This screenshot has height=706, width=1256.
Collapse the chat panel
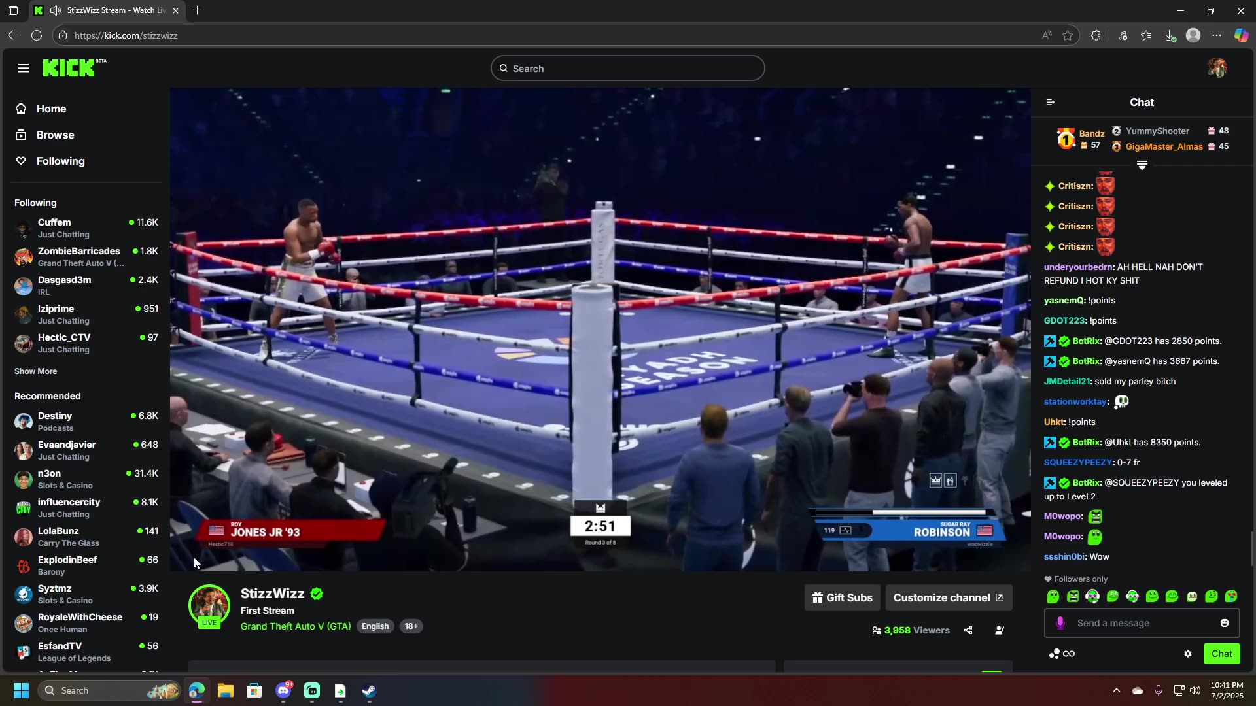click(1051, 102)
